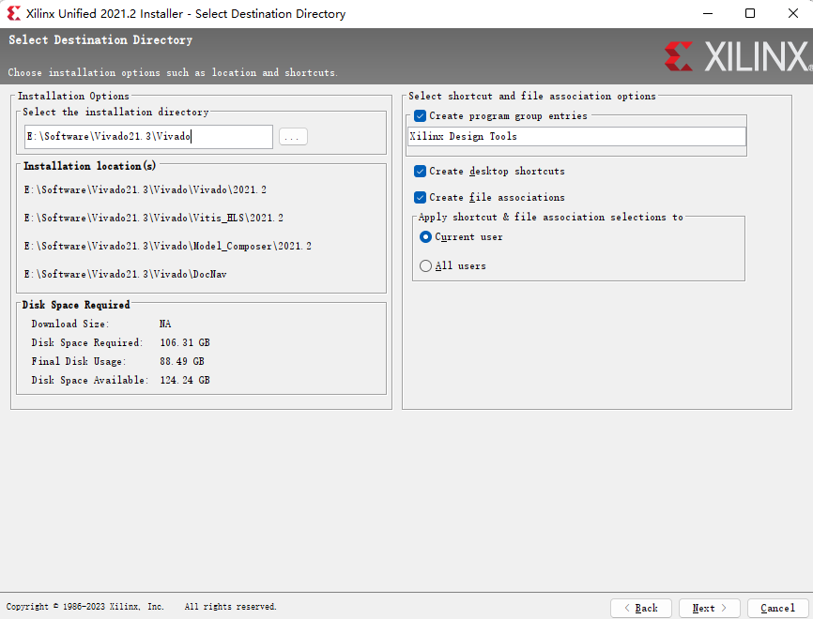This screenshot has height=619, width=813.
Task: Click the Download Size NA value
Action: [x=165, y=325]
